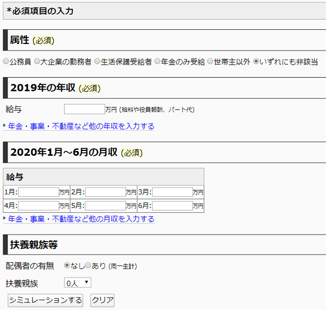Open link to enter other 年収 sources
Image resolution: width=326 pixels, height=310 pixels.
81,126
